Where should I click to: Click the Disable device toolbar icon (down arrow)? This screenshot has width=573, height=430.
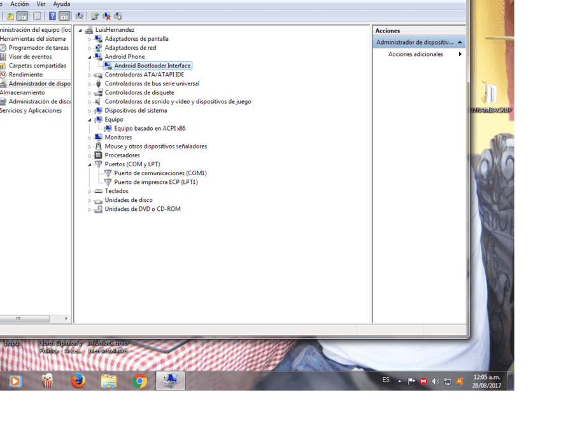[118, 16]
